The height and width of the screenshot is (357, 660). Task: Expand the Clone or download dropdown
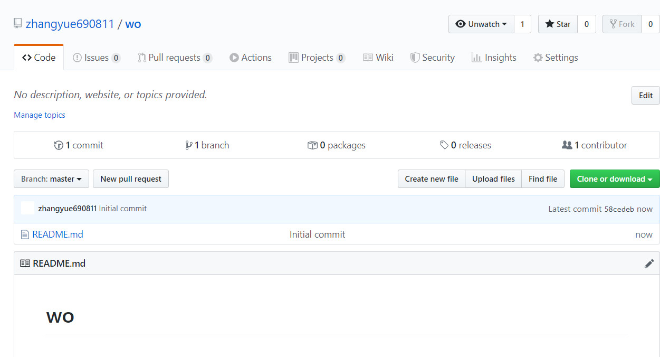click(x=615, y=179)
